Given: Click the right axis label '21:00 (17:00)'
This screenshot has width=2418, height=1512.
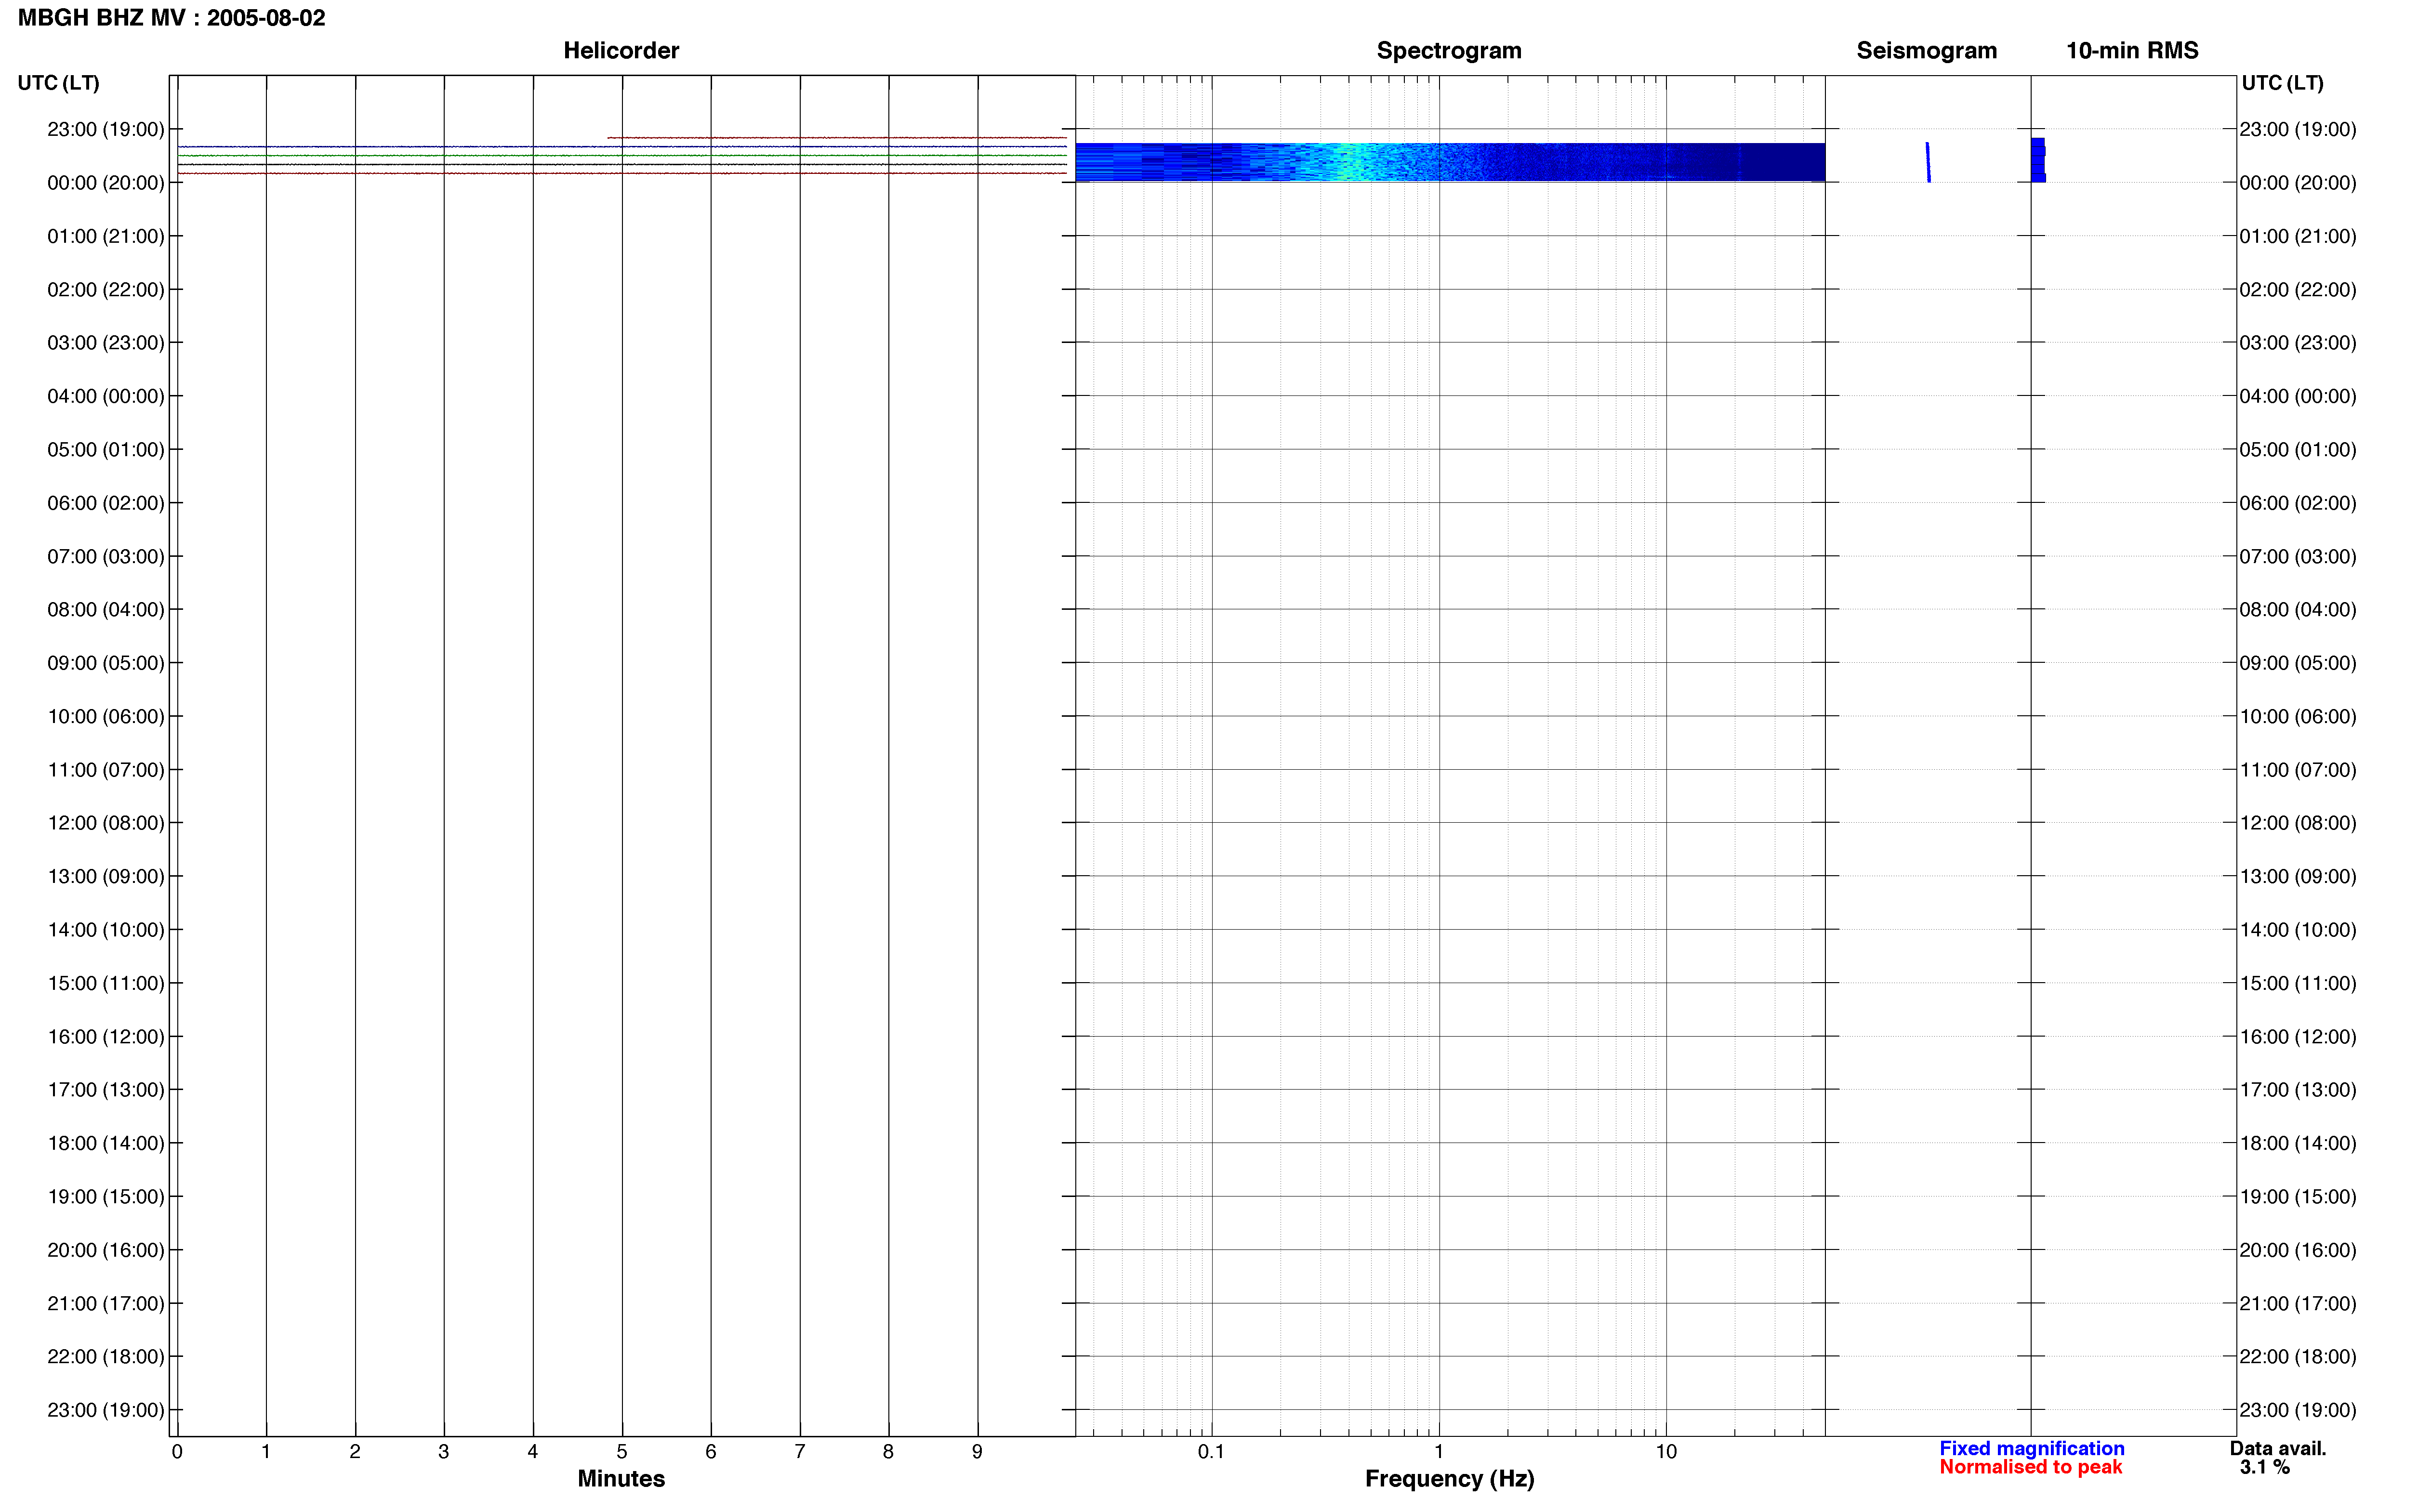Looking at the screenshot, I should tap(2298, 1304).
